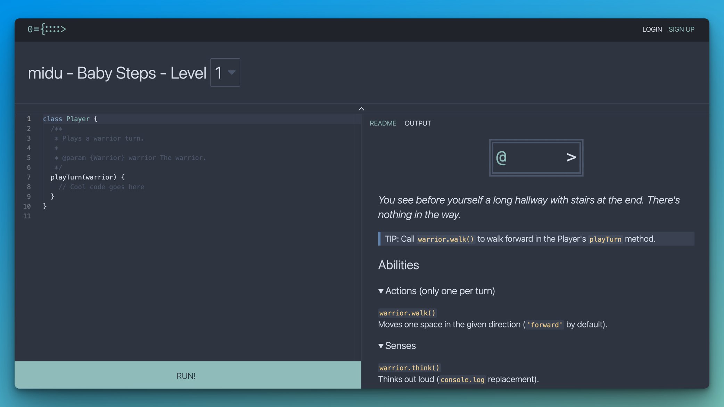The image size is (724, 407).
Task: Open the Level number dropdown
Action: 225,73
